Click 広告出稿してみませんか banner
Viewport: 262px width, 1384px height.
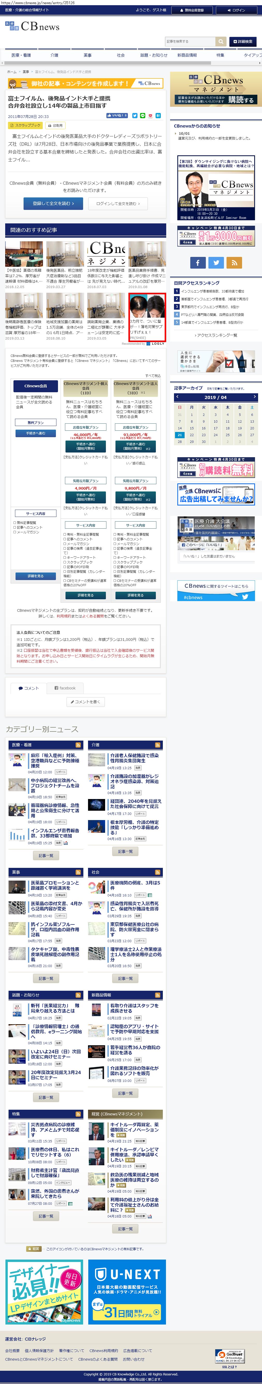coord(216,494)
